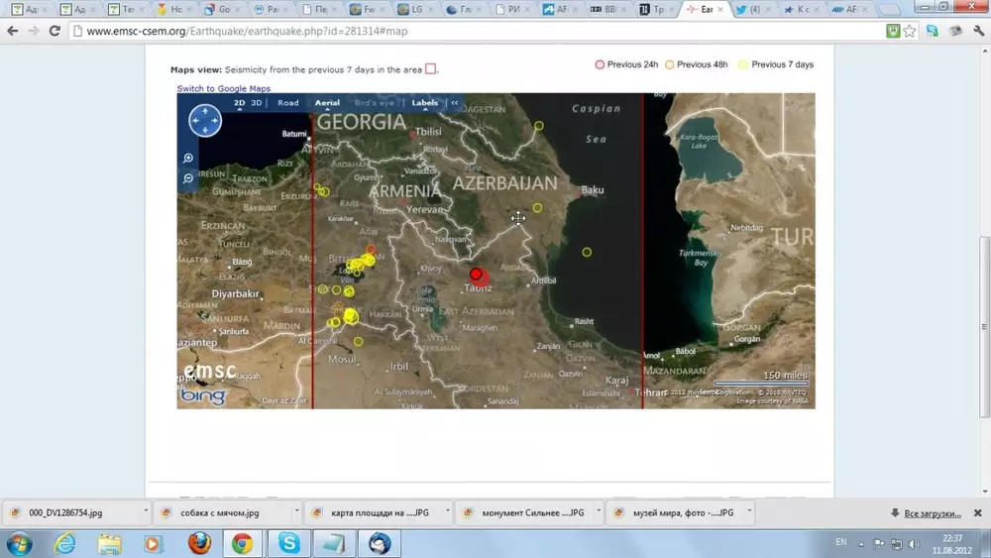
Task: Reload the page in Chrome
Action: click(55, 31)
